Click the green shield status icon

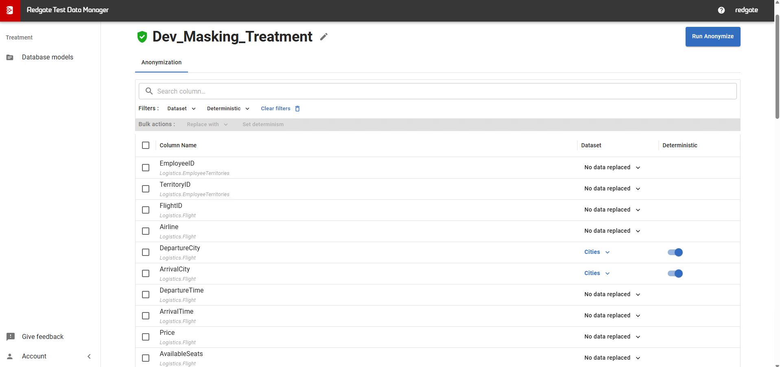pyautogui.click(x=142, y=37)
